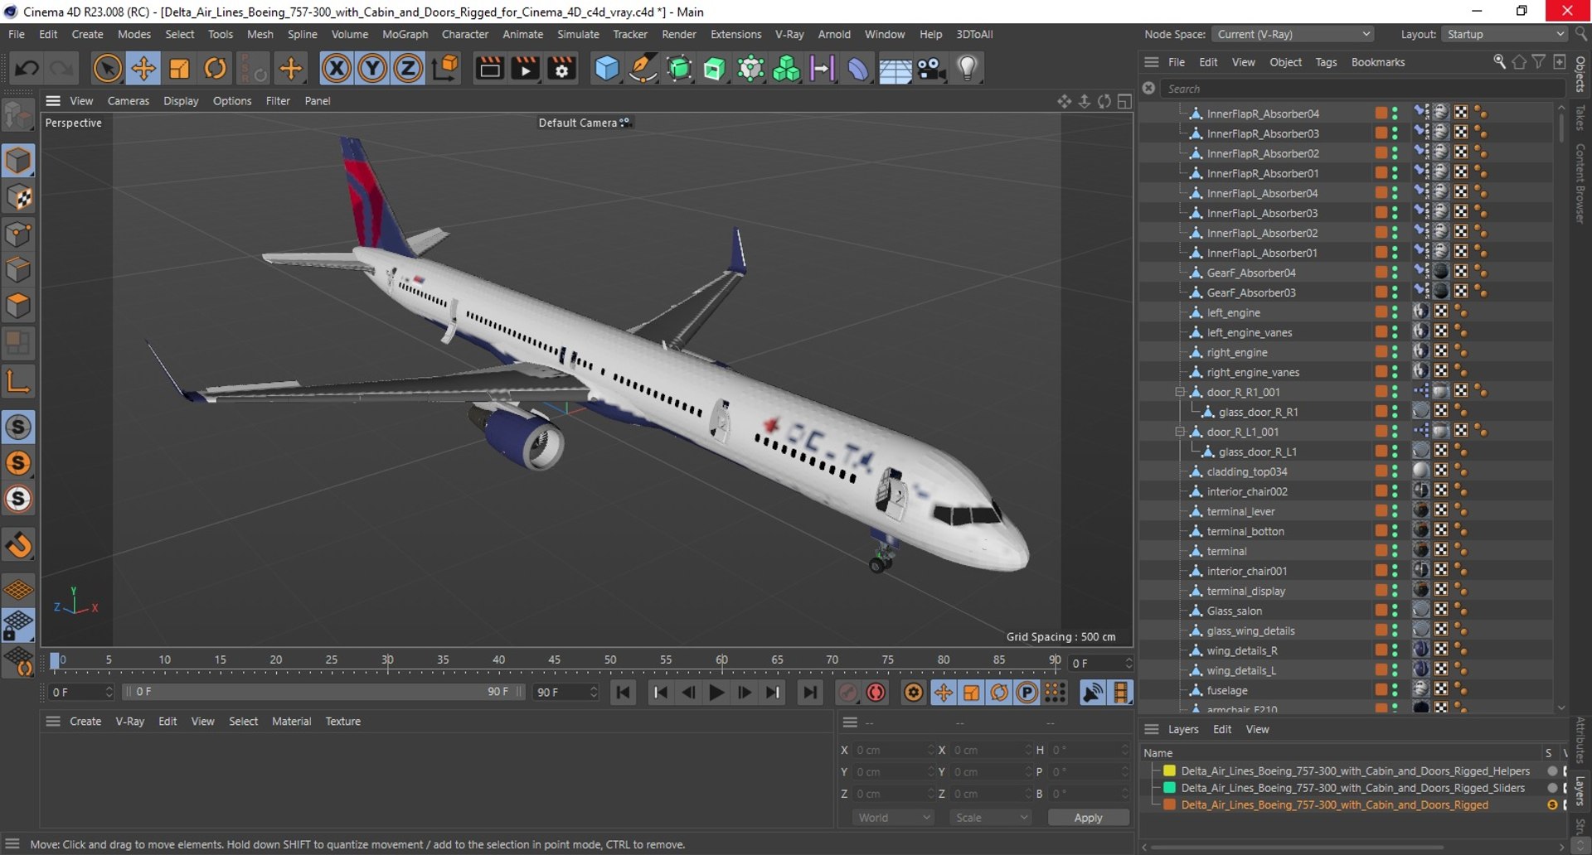1592x855 pixels.
Task: Toggle Z axis lock
Action: [408, 68]
